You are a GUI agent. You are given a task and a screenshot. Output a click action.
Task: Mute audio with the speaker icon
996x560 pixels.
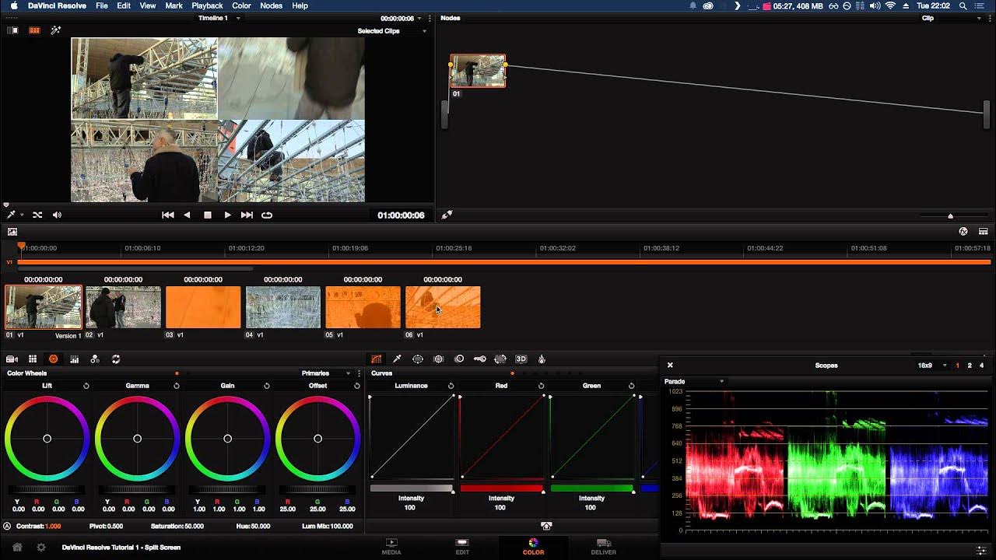pos(57,215)
